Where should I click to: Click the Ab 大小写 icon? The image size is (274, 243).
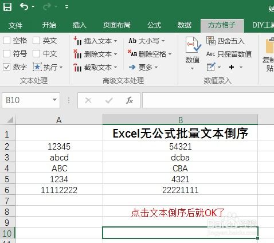[x=132, y=41]
